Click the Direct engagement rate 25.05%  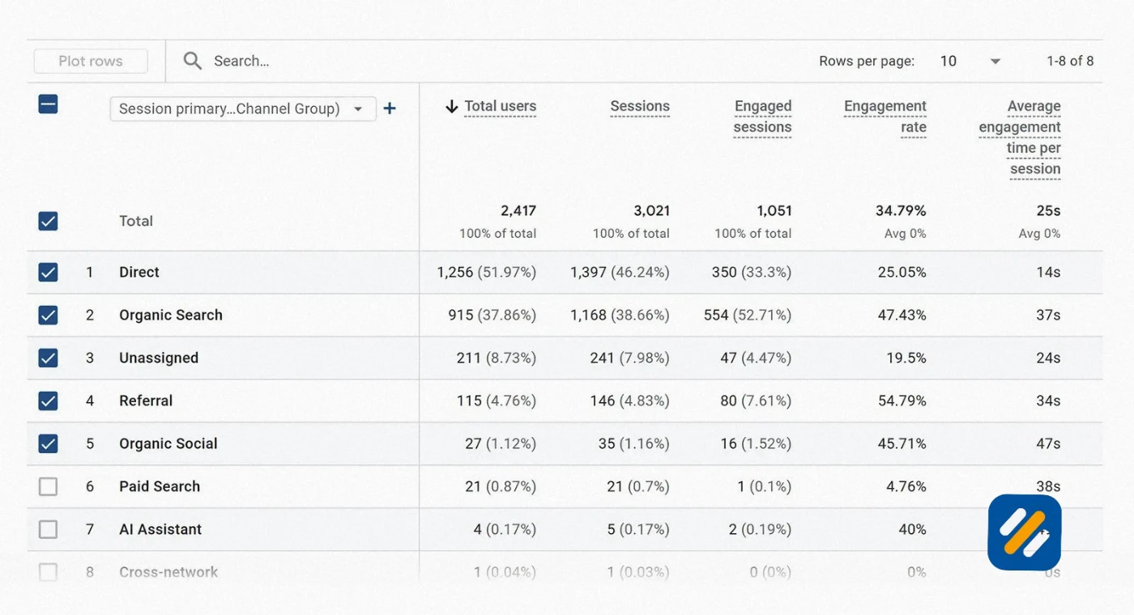coord(902,272)
